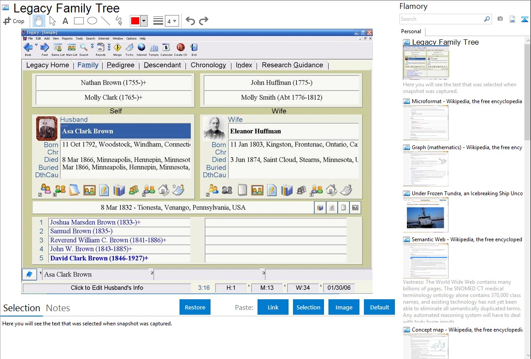Screen dimensions: 531x359
Task: Click the wife's house address icon
Action: 331,190
